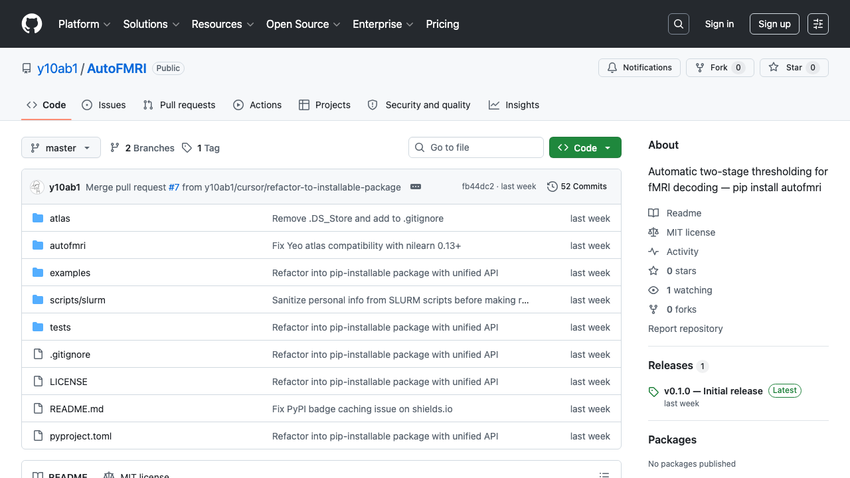850x478 pixels.
Task: Click the Activity pulse icon
Action: 653,251
